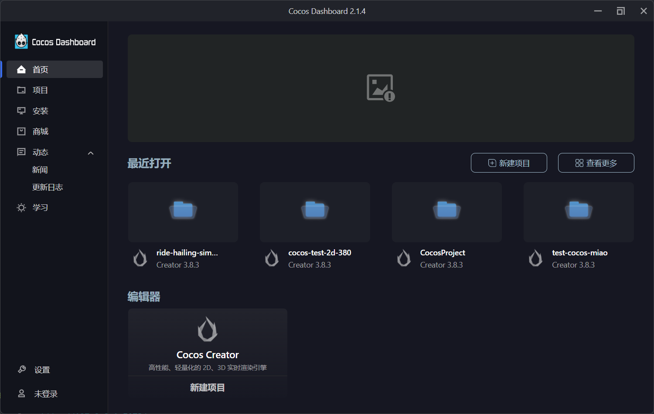Click the plus icon in 新建项目 button
Screen dimensions: 654x414
coord(492,163)
